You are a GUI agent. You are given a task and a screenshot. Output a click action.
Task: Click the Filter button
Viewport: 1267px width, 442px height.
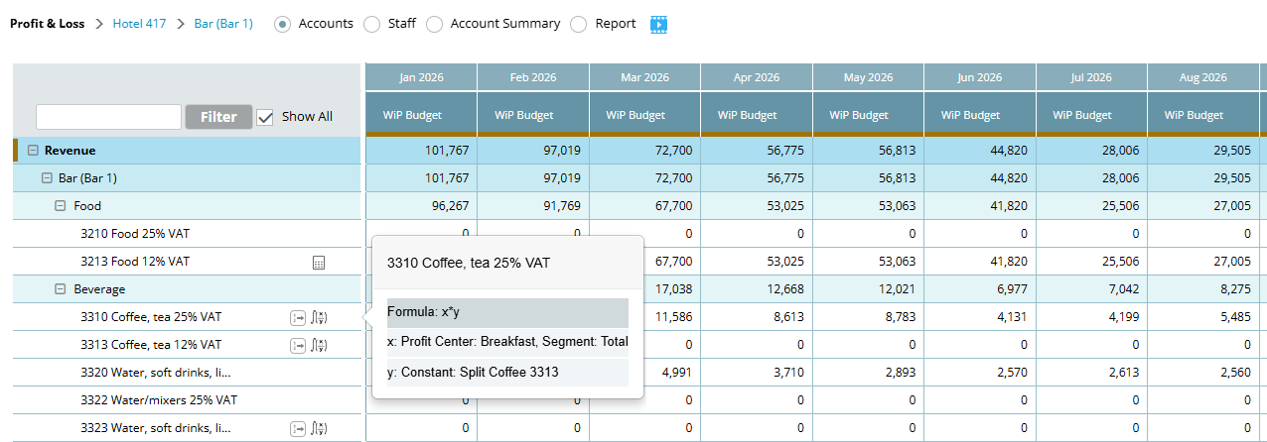coord(218,117)
